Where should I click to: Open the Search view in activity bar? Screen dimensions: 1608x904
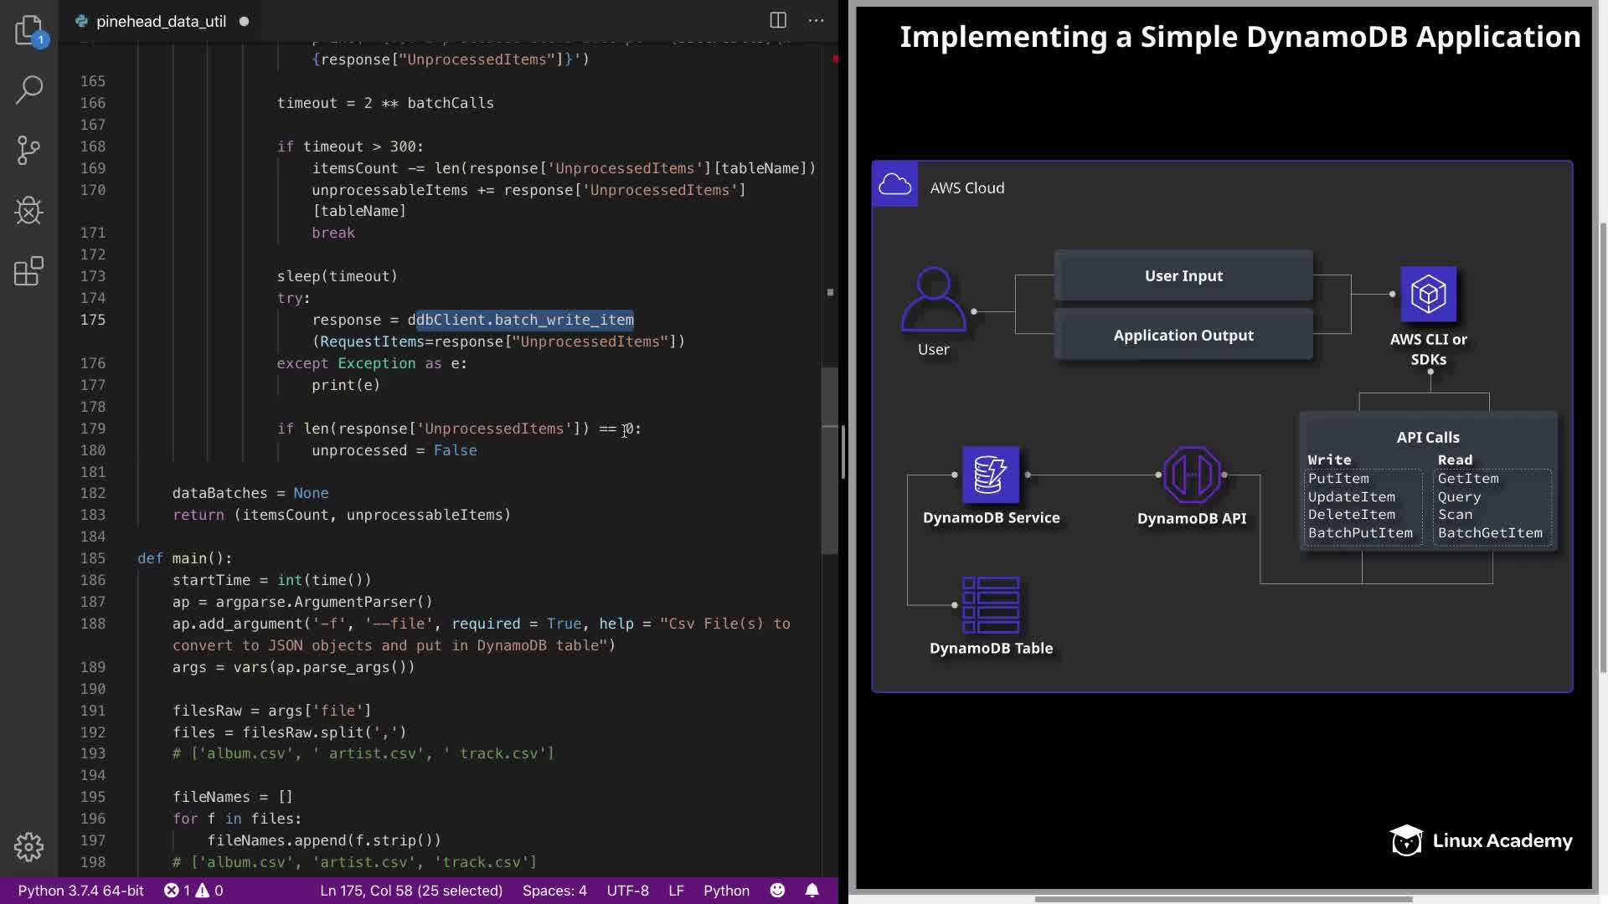tap(28, 90)
